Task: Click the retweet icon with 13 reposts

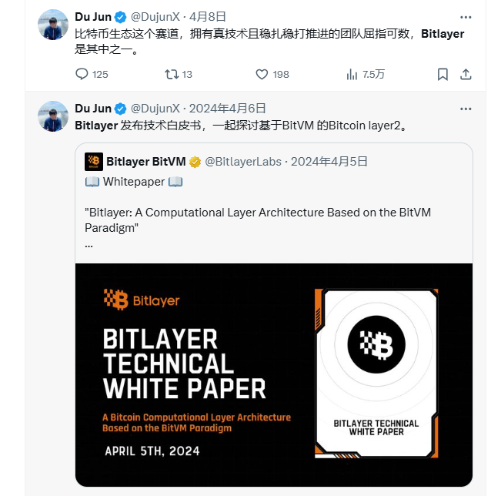Action: click(x=172, y=75)
